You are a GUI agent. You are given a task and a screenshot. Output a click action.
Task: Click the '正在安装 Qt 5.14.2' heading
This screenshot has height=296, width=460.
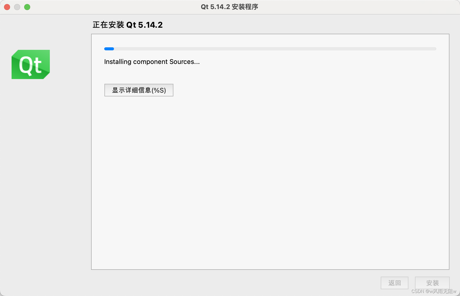[x=128, y=25]
